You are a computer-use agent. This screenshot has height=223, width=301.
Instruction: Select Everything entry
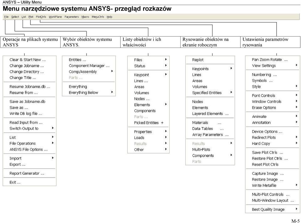pos(89,87)
